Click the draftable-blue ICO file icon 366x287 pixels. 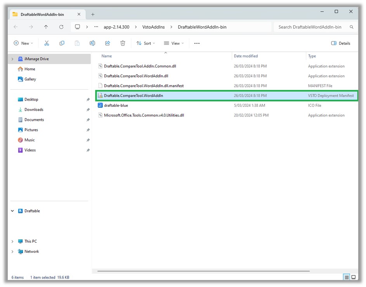pyautogui.click(x=100, y=105)
